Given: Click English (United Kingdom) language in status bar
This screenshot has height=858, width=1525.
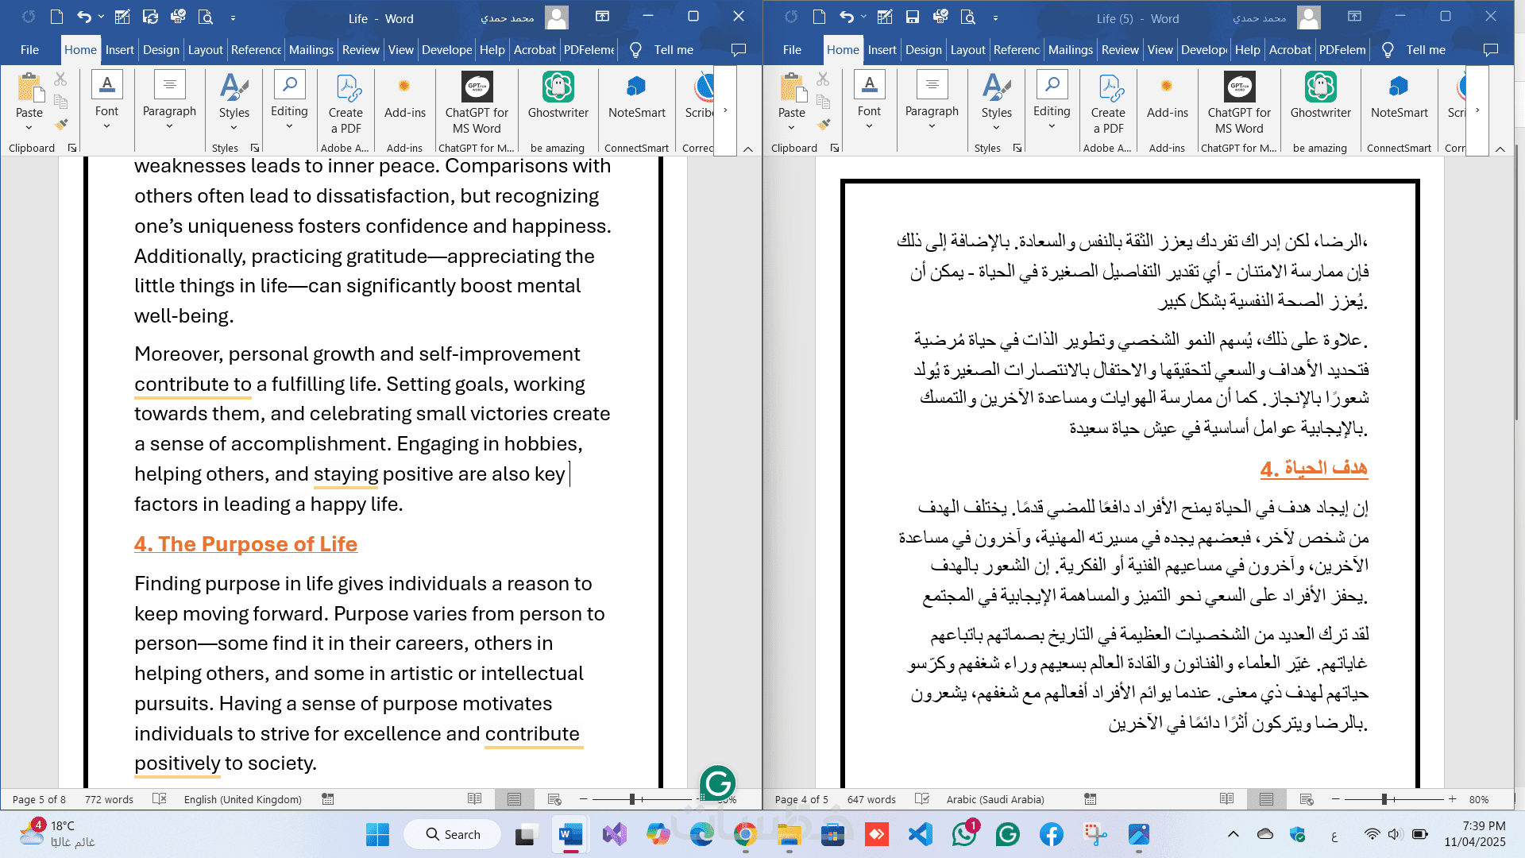Looking at the screenshot, I should (x=242, y=799).
